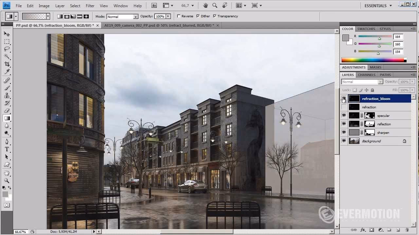Show the refraction layer visibility
This screenshot has width=419, height=235.
coord(344,107)
